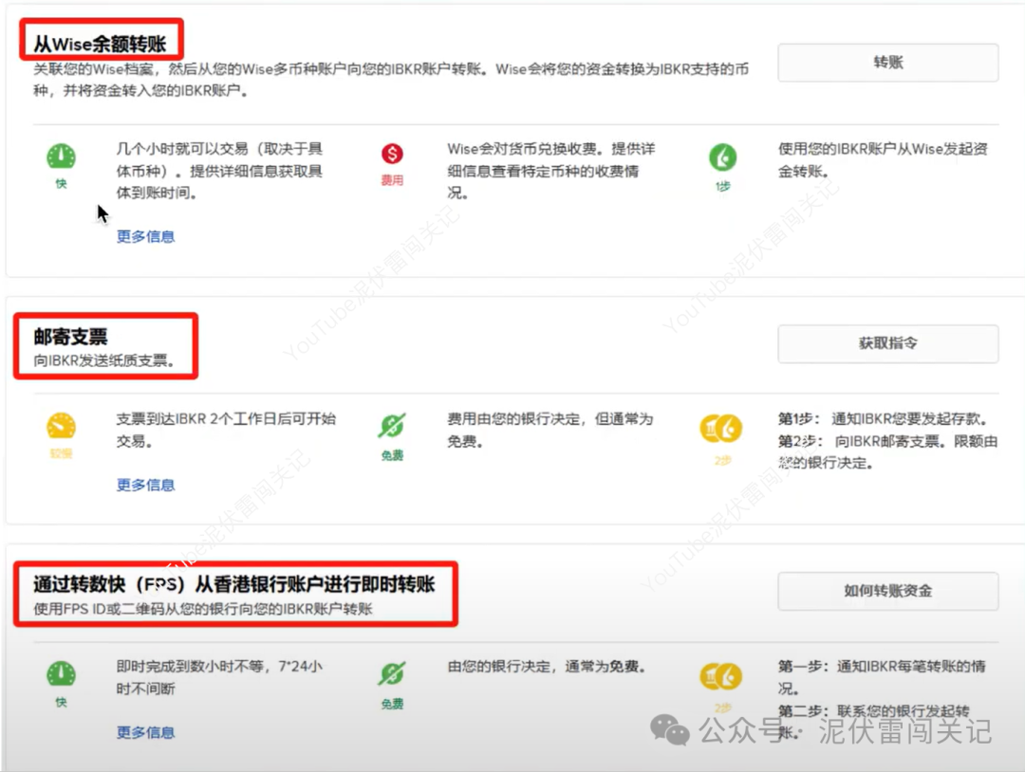Click the public account logo at bottom right
This screenshot has height=772, width=1025.
[671, 730]
